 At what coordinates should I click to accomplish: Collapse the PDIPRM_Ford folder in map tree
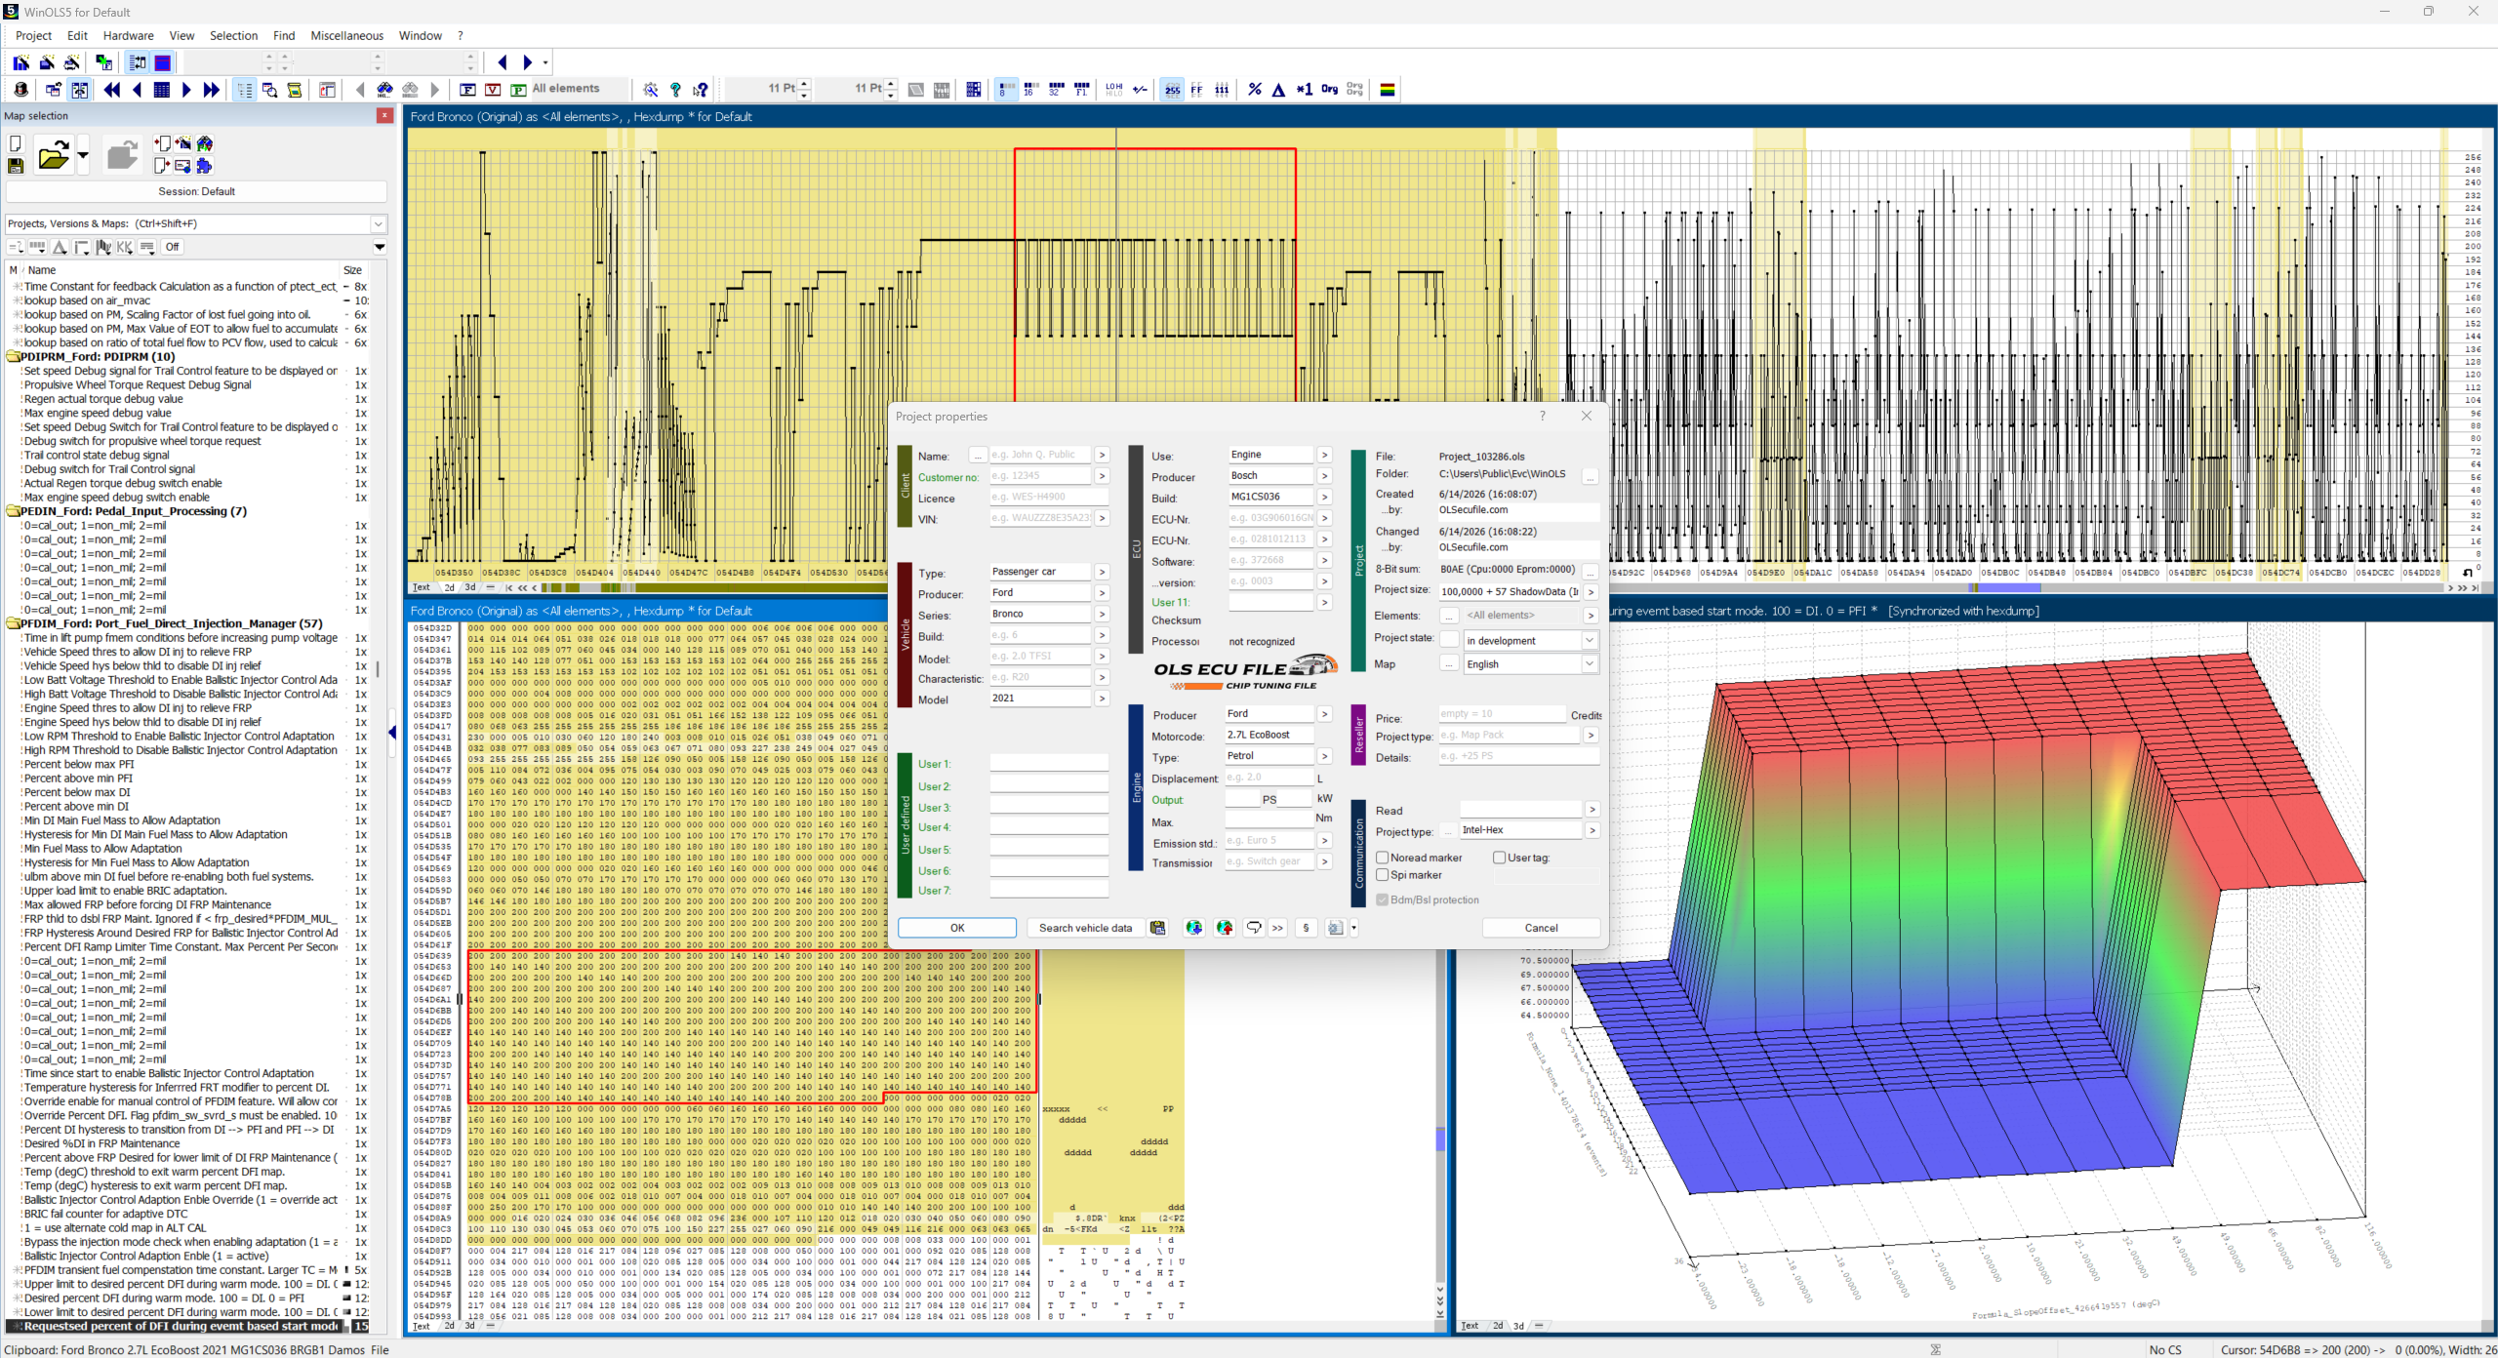[x=14, y=357]
